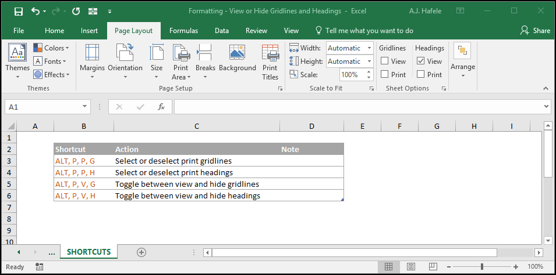Click the Select All corner triangle

click(11, 126)
